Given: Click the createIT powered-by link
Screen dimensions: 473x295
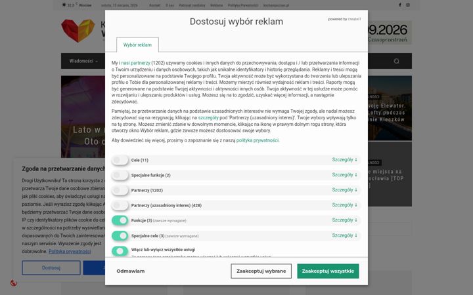Looking at the screenshot, I should 355,19.
